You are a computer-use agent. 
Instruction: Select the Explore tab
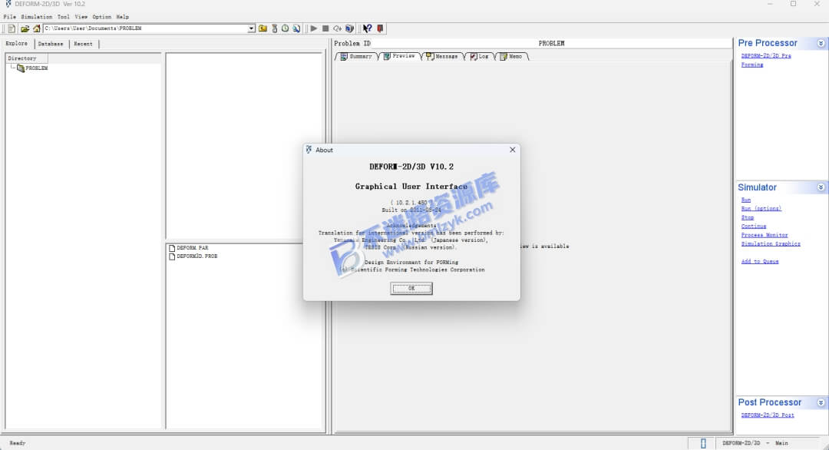(x=17, y=43)
